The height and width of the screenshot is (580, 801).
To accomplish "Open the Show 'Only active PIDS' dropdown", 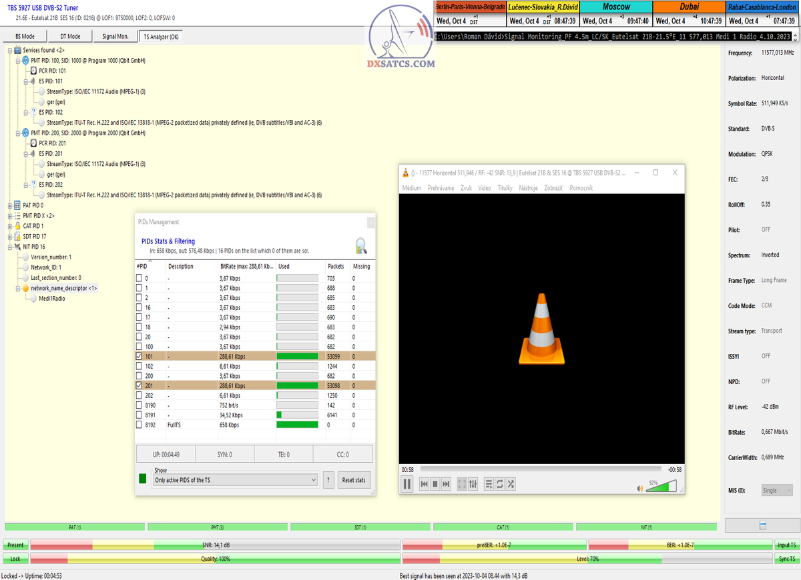I will 235,480.
